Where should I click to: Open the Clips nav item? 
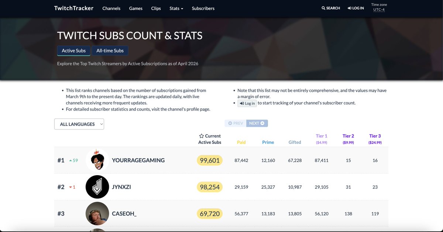156,8
